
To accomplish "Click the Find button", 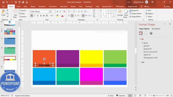I will (148, 11).
